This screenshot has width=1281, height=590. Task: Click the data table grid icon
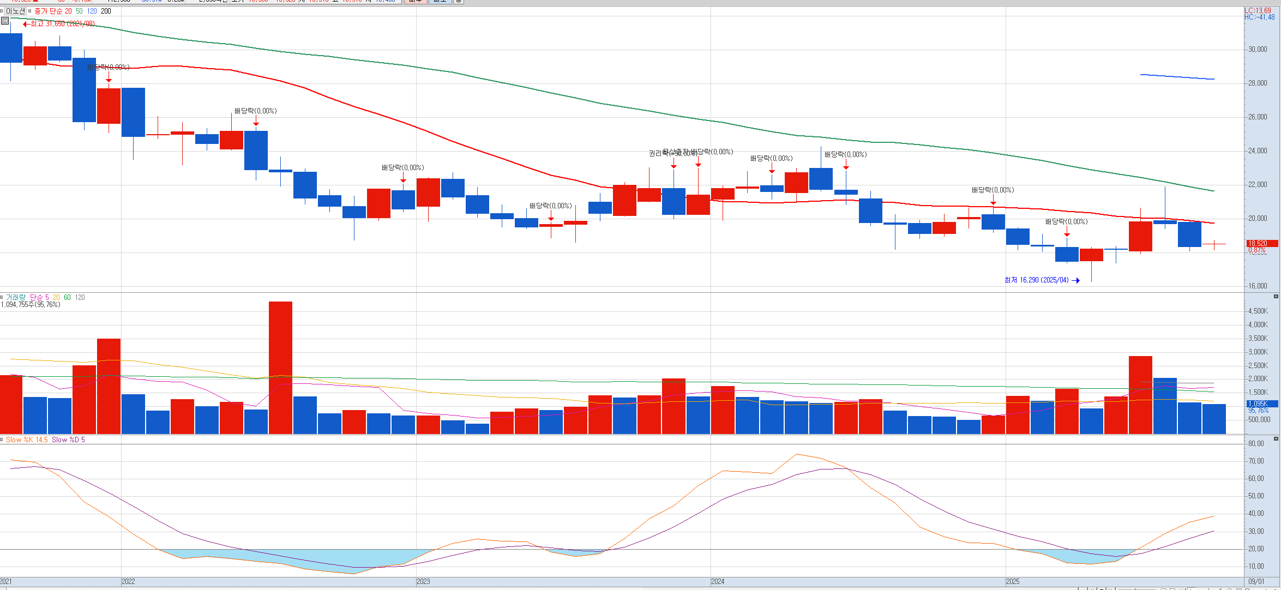[5, 21]
